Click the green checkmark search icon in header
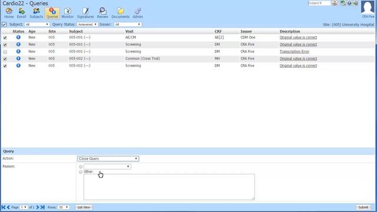Screen dimensions: 377x212 (x=343, y=3)
